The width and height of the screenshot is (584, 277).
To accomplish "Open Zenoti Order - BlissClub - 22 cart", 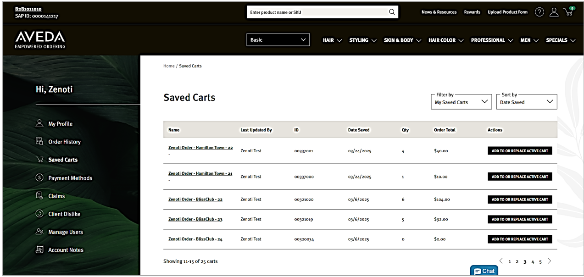I will [x=195, y=199].
